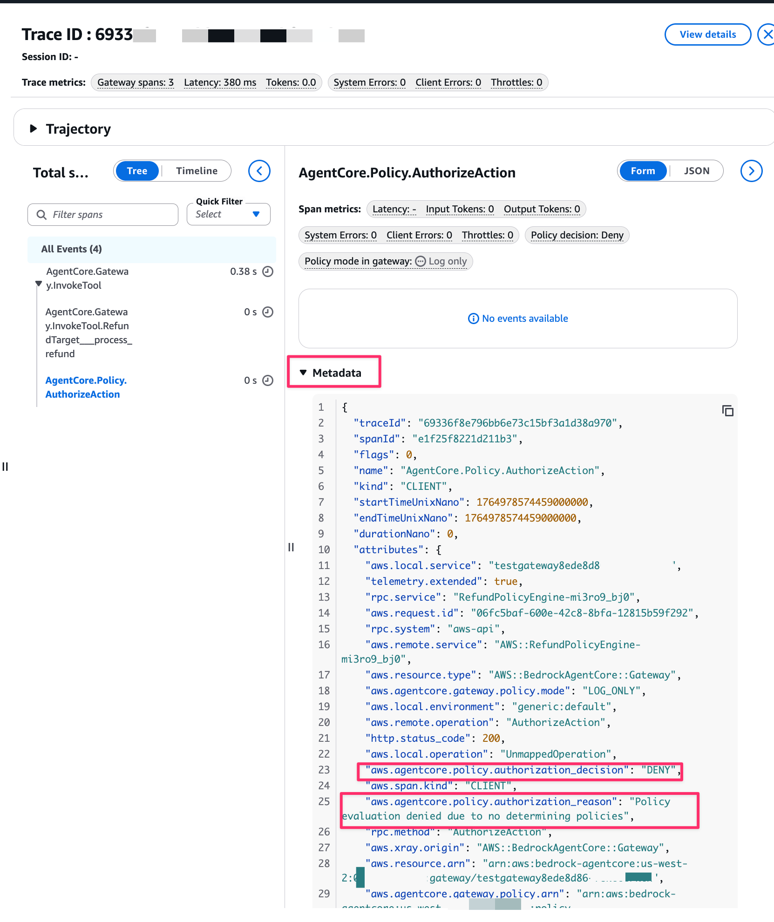This screenshot has width=774, height=922.
Task: Click the next span right chevron button
Action: (x=751, y=171)
